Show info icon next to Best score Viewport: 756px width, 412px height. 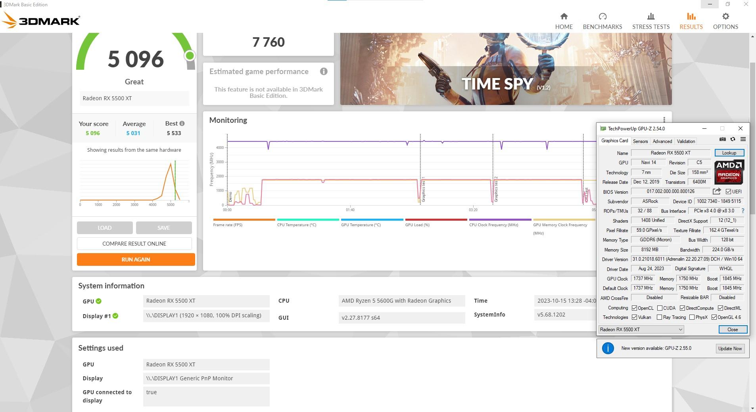click(x=182, y=124)
